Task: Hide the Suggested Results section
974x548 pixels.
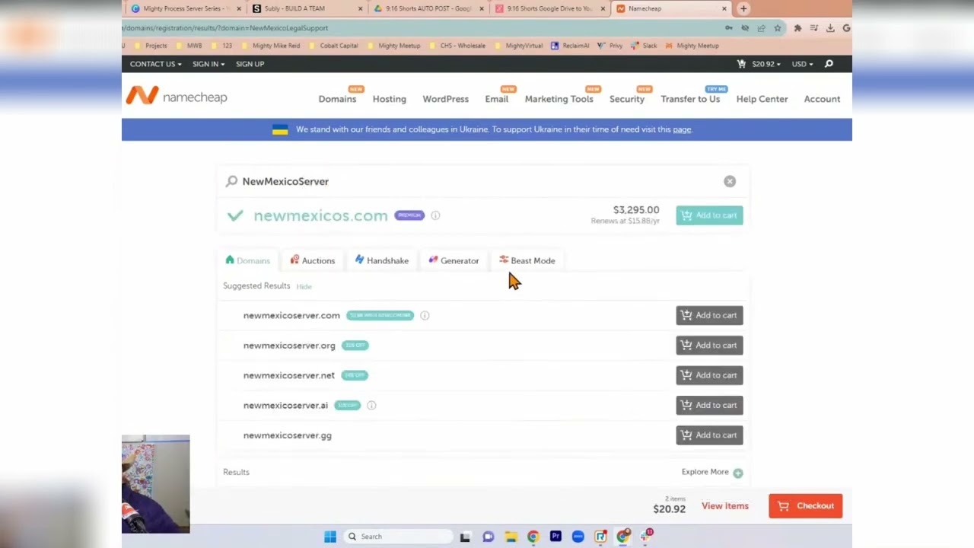Action: click(304, 287)
